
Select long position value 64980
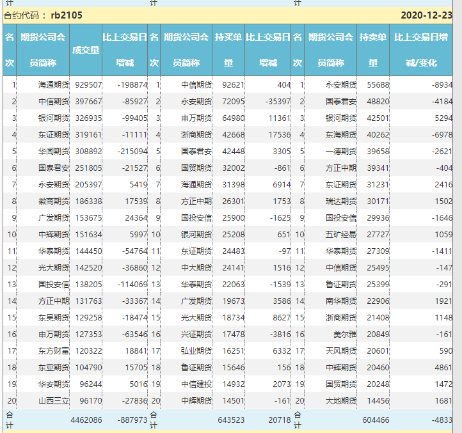click(234, 118)
